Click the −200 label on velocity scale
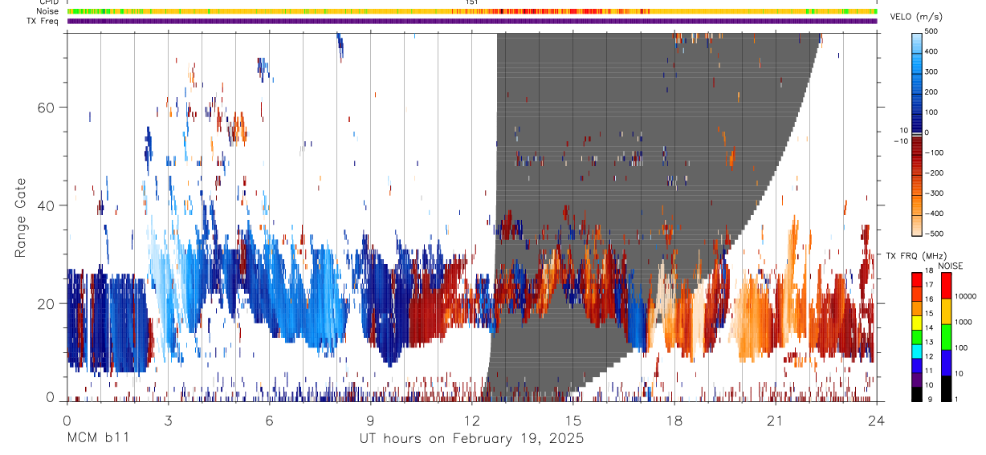The height and width of the screenshot is (455, 986). click(934, 173)
